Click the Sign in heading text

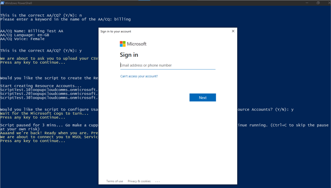(129, 55)
